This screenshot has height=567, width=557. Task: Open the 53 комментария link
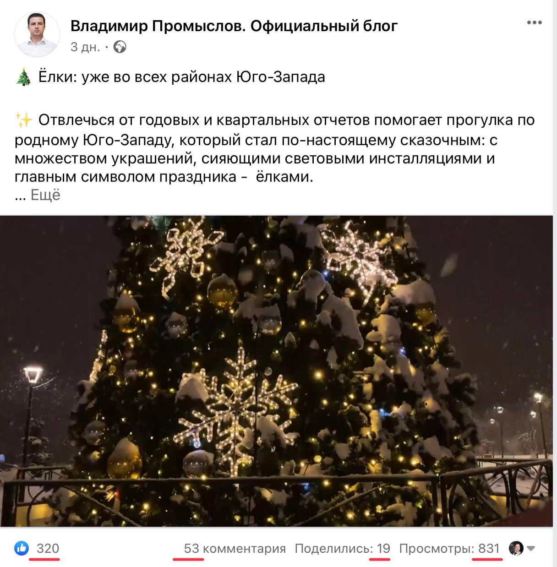[235, 548]
